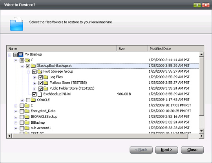This screenshot has height=163, width=212.
Task: Toggle the My IBackup root checkbox
Action: tap(15, 55)
